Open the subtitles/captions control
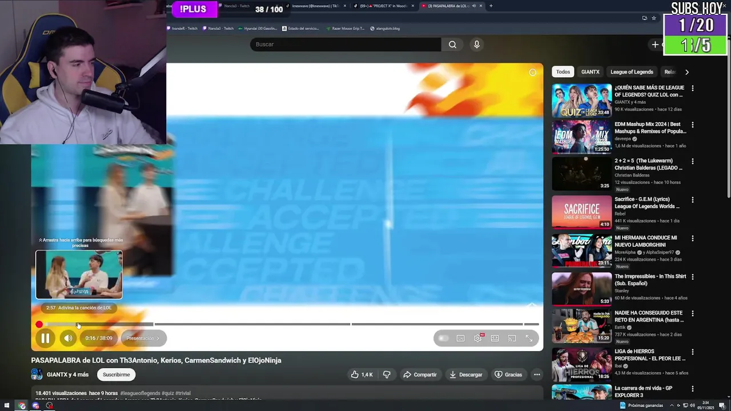This screenshot has height=411, width=731. pyautogui.click(x=460, y=339)
